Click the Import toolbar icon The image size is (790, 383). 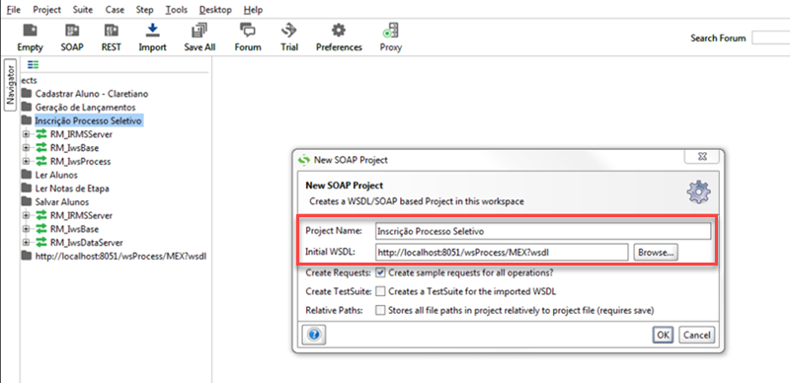click(x=152, y=38)
